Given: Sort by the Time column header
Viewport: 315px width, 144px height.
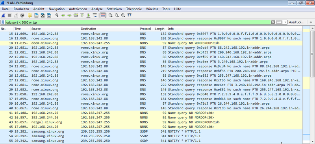Looking at the screenshot, I should (x=22, y=29).
